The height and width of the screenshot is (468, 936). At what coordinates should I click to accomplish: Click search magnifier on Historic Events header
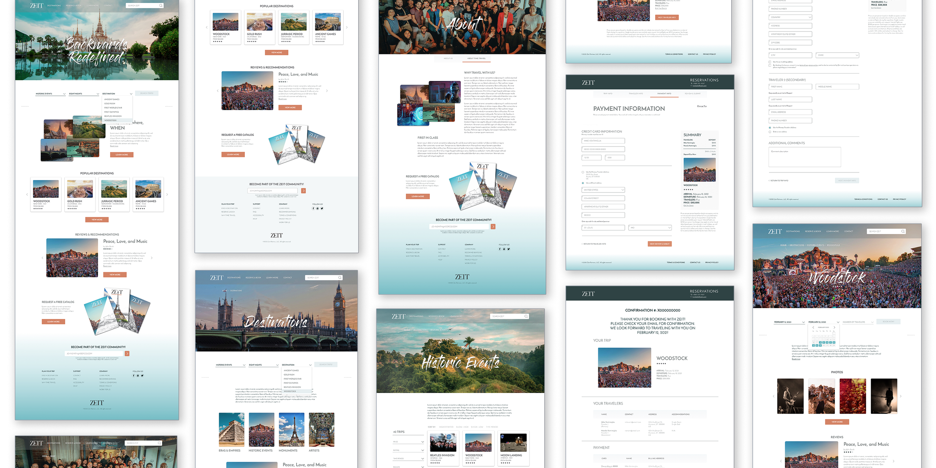(x=526, y=316)
